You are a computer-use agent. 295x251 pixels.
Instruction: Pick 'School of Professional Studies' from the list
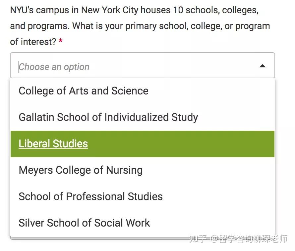[91, 196]
